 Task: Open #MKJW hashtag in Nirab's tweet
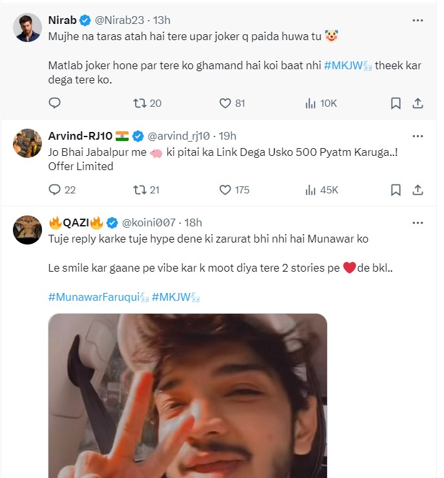pyautogui.click(x=347, y=65)
